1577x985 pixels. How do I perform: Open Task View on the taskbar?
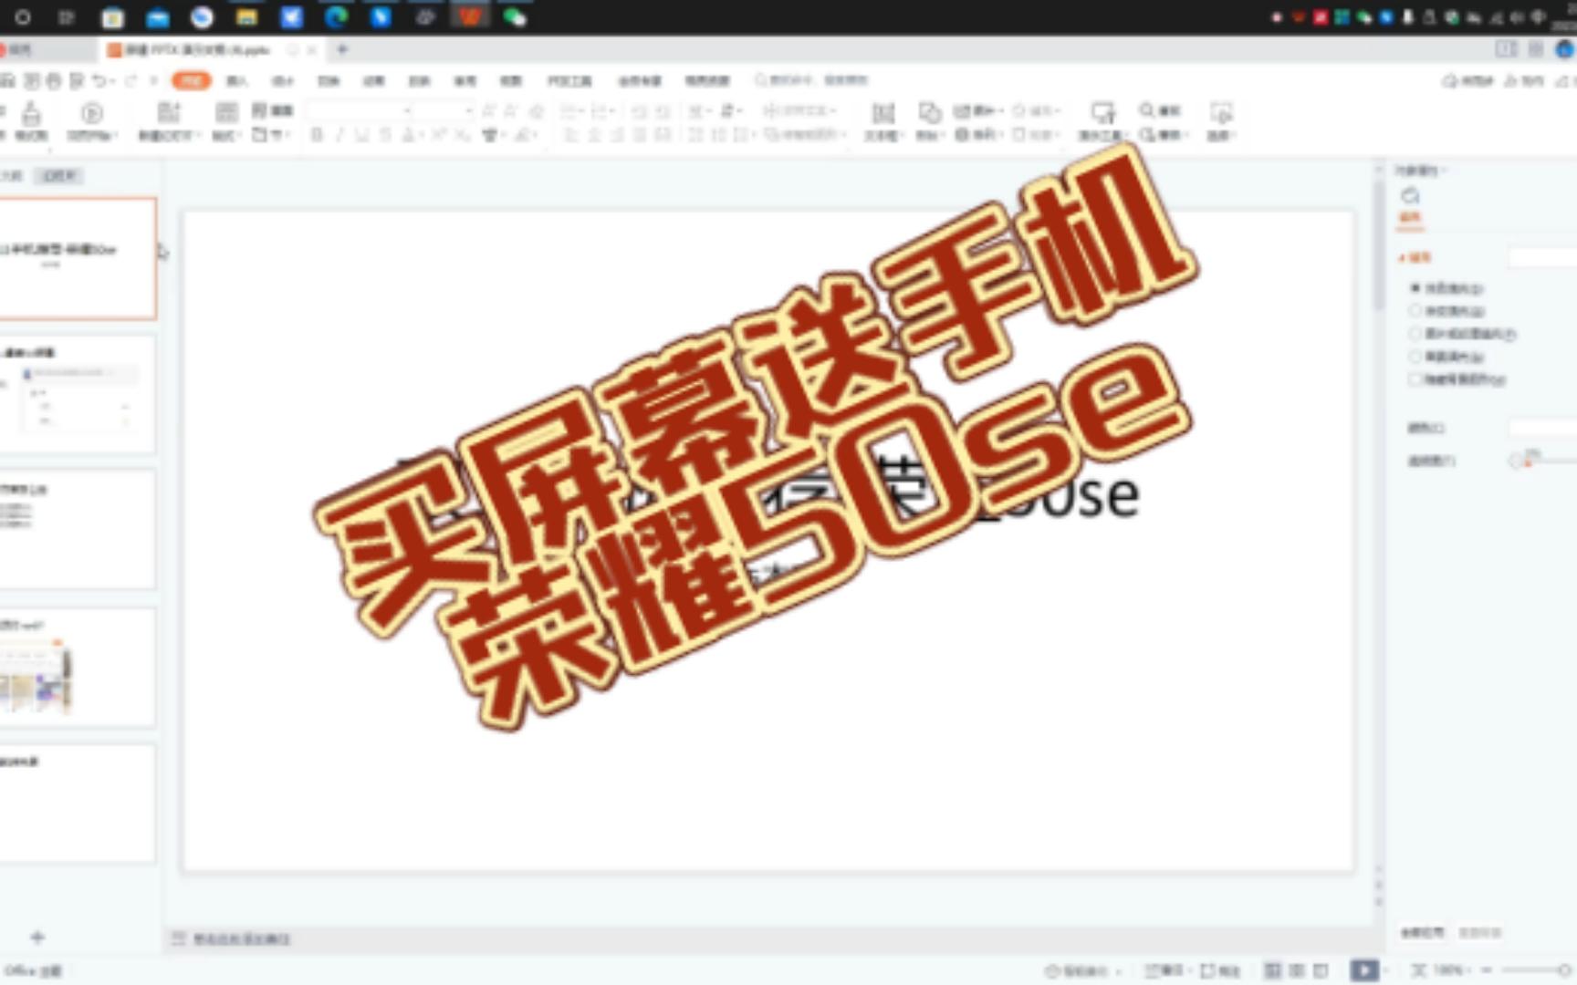pos(67,16)
